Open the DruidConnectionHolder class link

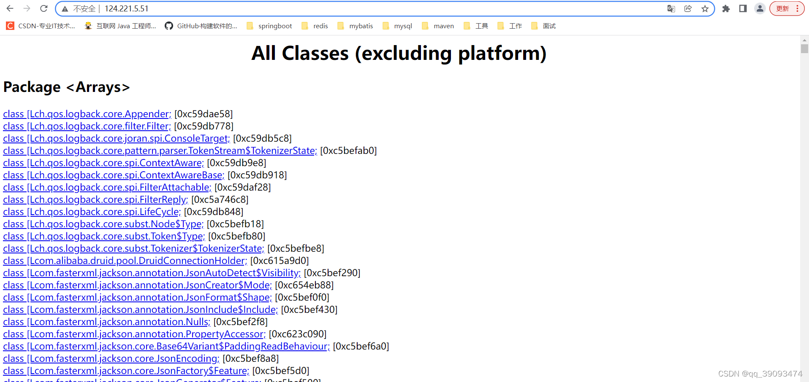point(125,261)
